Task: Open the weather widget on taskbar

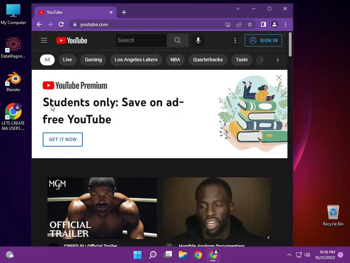Action: point(10,255)
